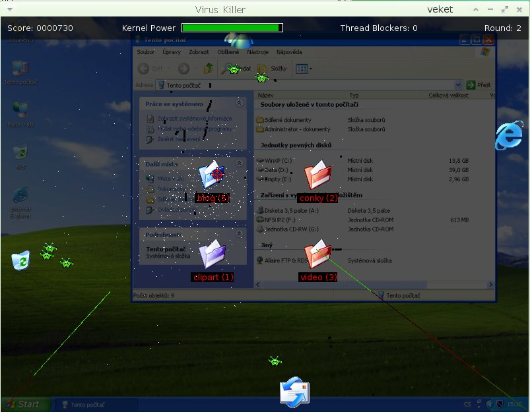Open the Úpravy menu
Viewport: 530px width, 412px height.
coord(172,52)
